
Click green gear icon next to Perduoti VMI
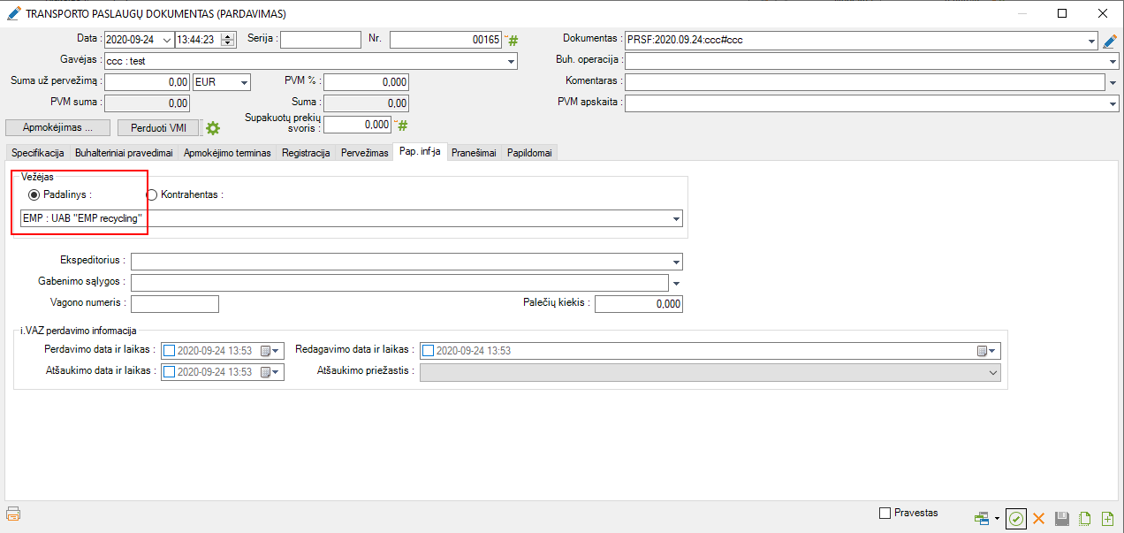point(213,128)
